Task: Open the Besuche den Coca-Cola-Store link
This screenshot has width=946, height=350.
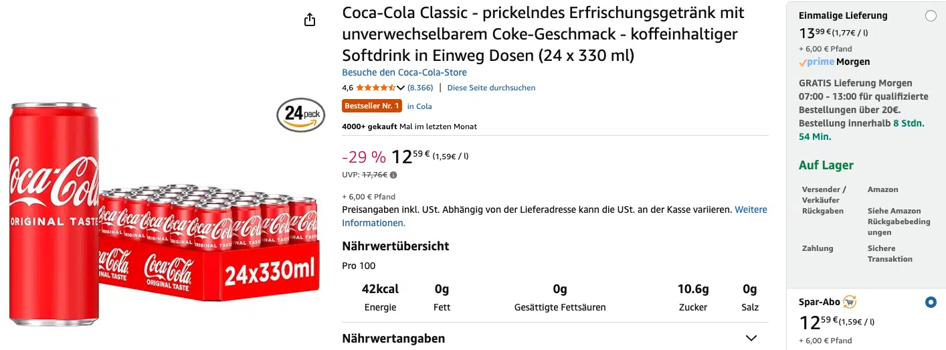Action: [404, 72]
